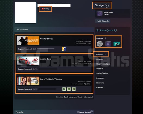Open the Grand Theft Auto V Legacy title link
This screenshot has height=114, width=143.
(51, 79)
